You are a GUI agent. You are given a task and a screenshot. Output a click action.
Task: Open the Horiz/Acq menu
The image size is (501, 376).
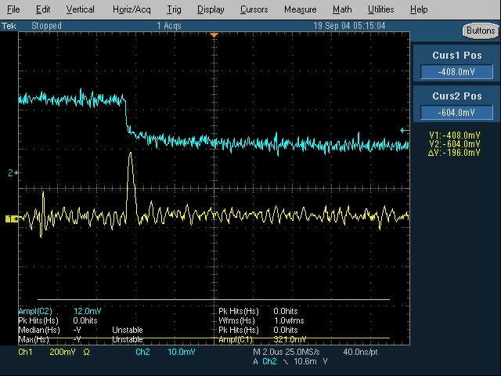[131, 9]
